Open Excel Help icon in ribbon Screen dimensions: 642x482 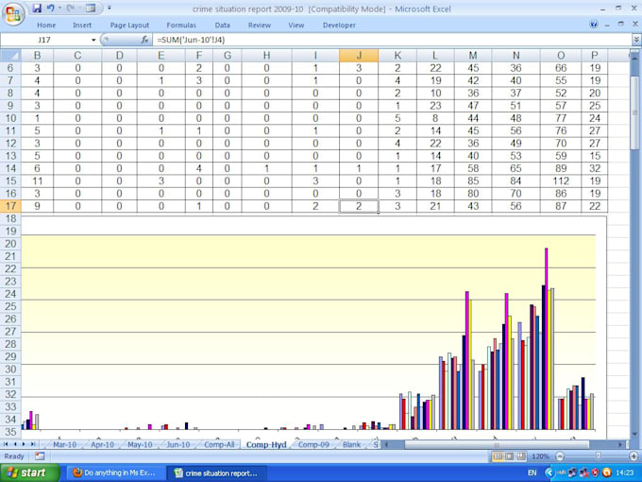pyautogui.click(x=594, y=25)
